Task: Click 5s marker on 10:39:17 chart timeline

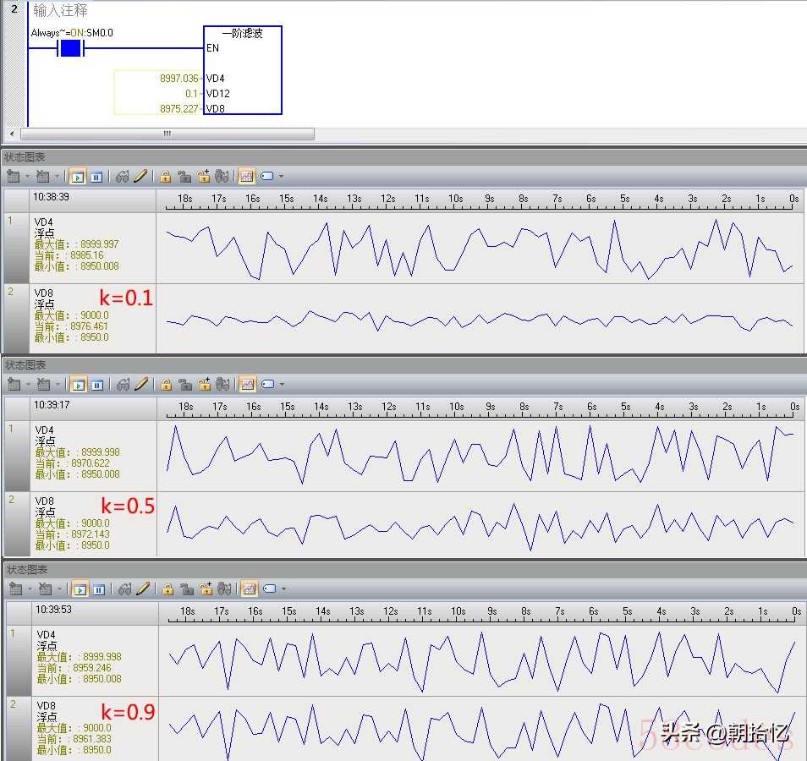Action: [625, 407]
